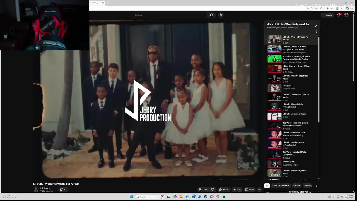Search YouTube with the magnifier button
Screen dimensions: 357x201
pos(211,15)
